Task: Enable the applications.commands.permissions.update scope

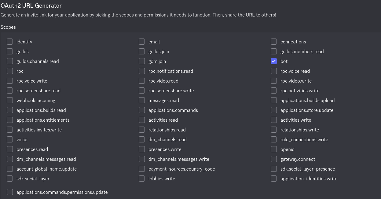Action: (x=9, y=192)
